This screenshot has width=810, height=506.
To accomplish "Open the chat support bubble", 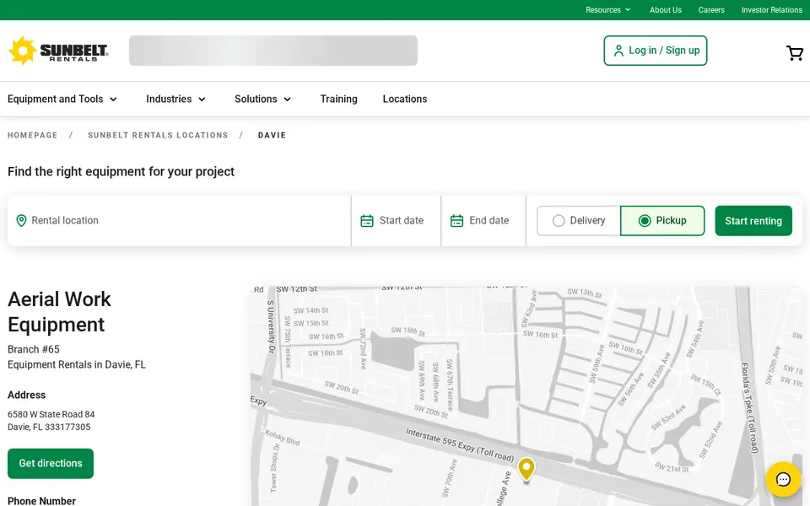I will pyautogui.click(x=783, y=479).
